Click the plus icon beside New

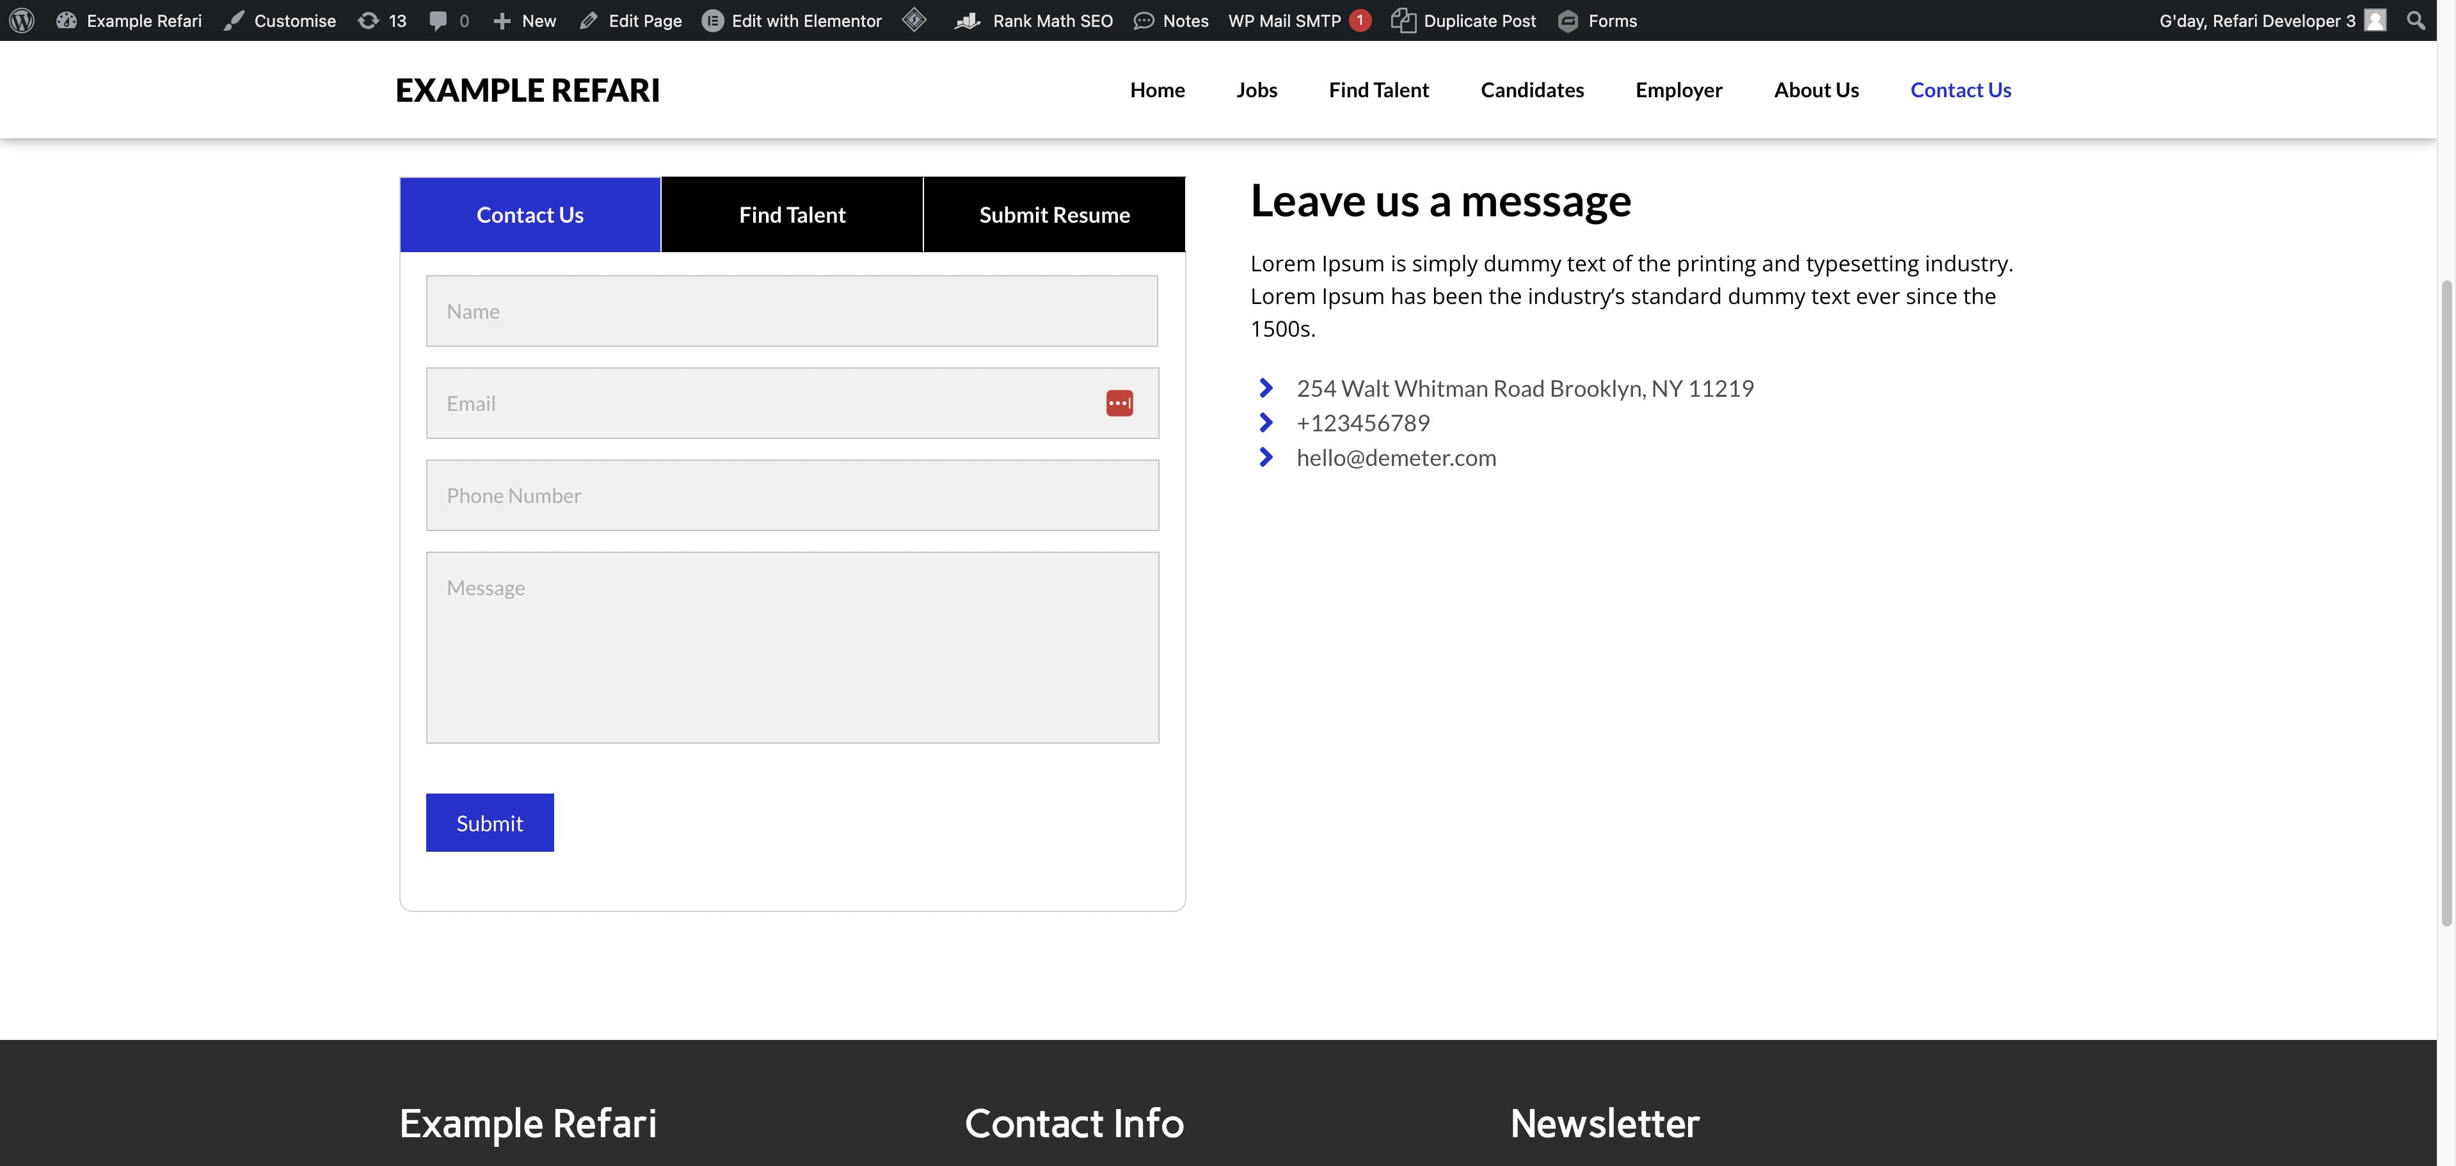(x=502, y=20)
